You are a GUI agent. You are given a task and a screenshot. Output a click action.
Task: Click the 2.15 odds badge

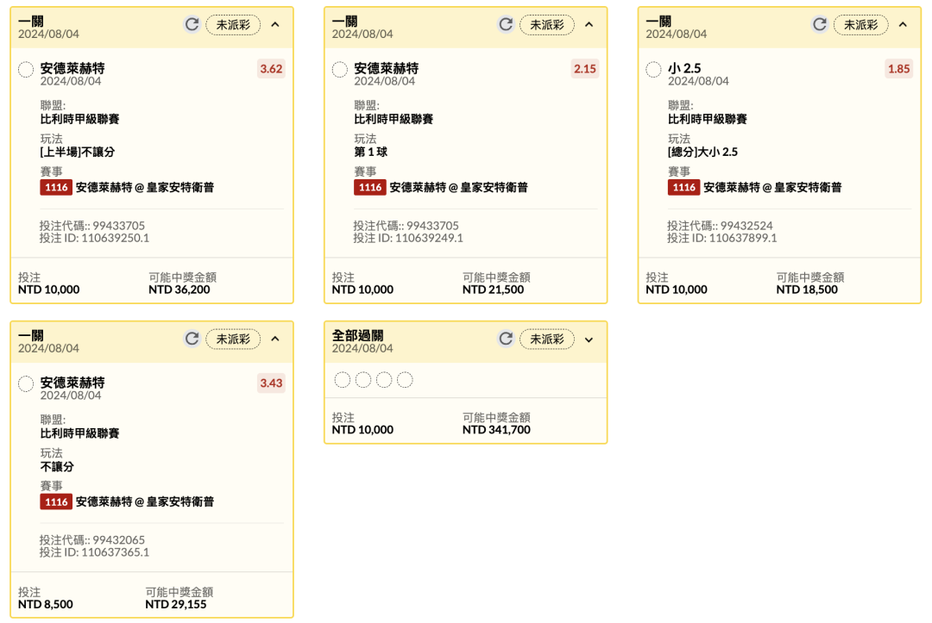pos(585,69)
